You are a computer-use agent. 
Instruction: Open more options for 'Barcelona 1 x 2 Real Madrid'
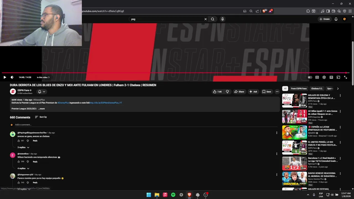340,159
